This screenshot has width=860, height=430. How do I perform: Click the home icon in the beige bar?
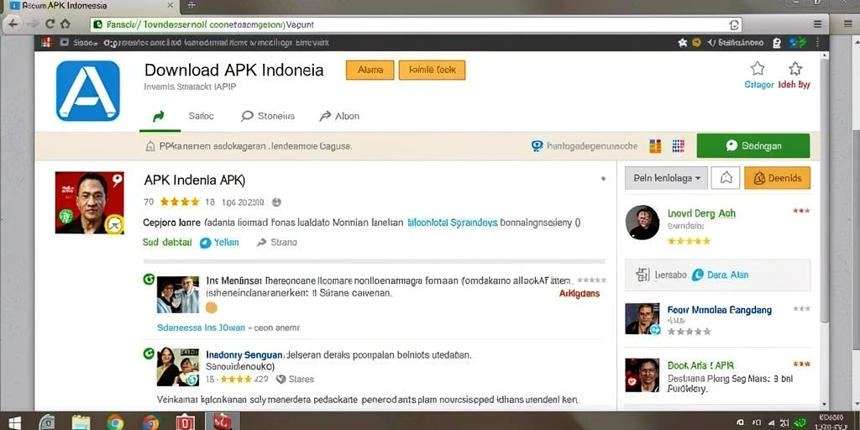tap(149, 146)
